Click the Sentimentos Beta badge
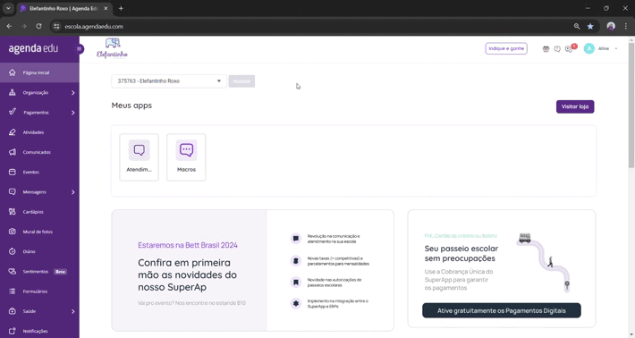The height and width of the screenshot is (338, 635). (60, 272)
